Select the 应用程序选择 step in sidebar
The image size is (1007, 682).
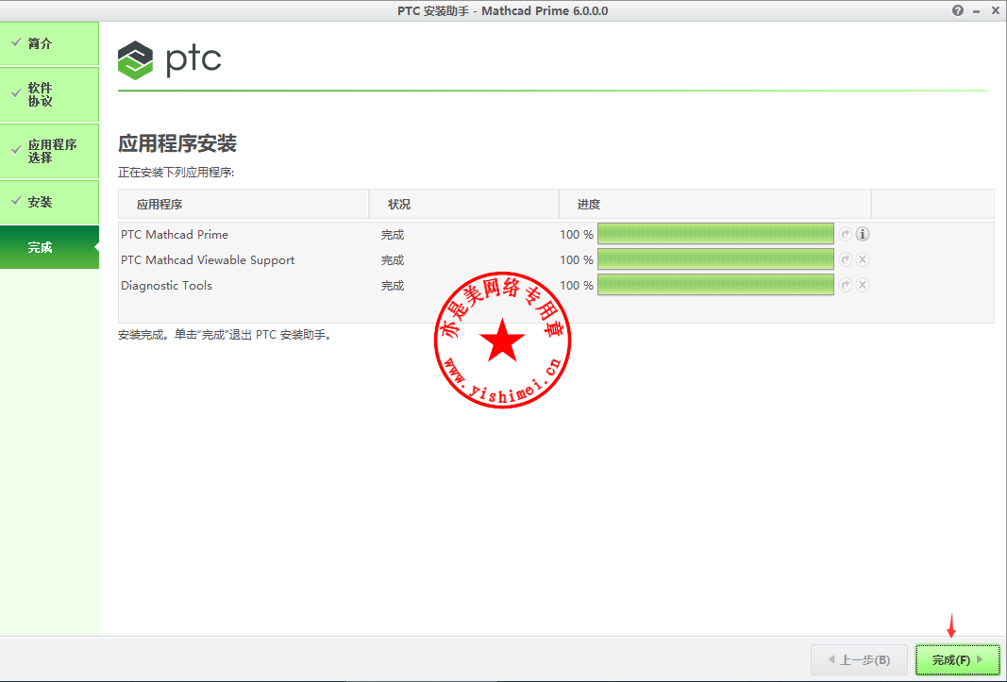point(49,151)
